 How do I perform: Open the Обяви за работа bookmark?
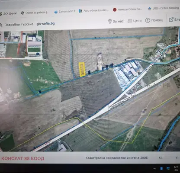[x=35, y=13]
